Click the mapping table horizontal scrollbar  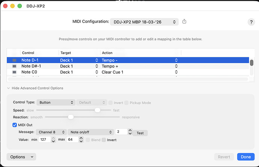(x=128, y=79)
